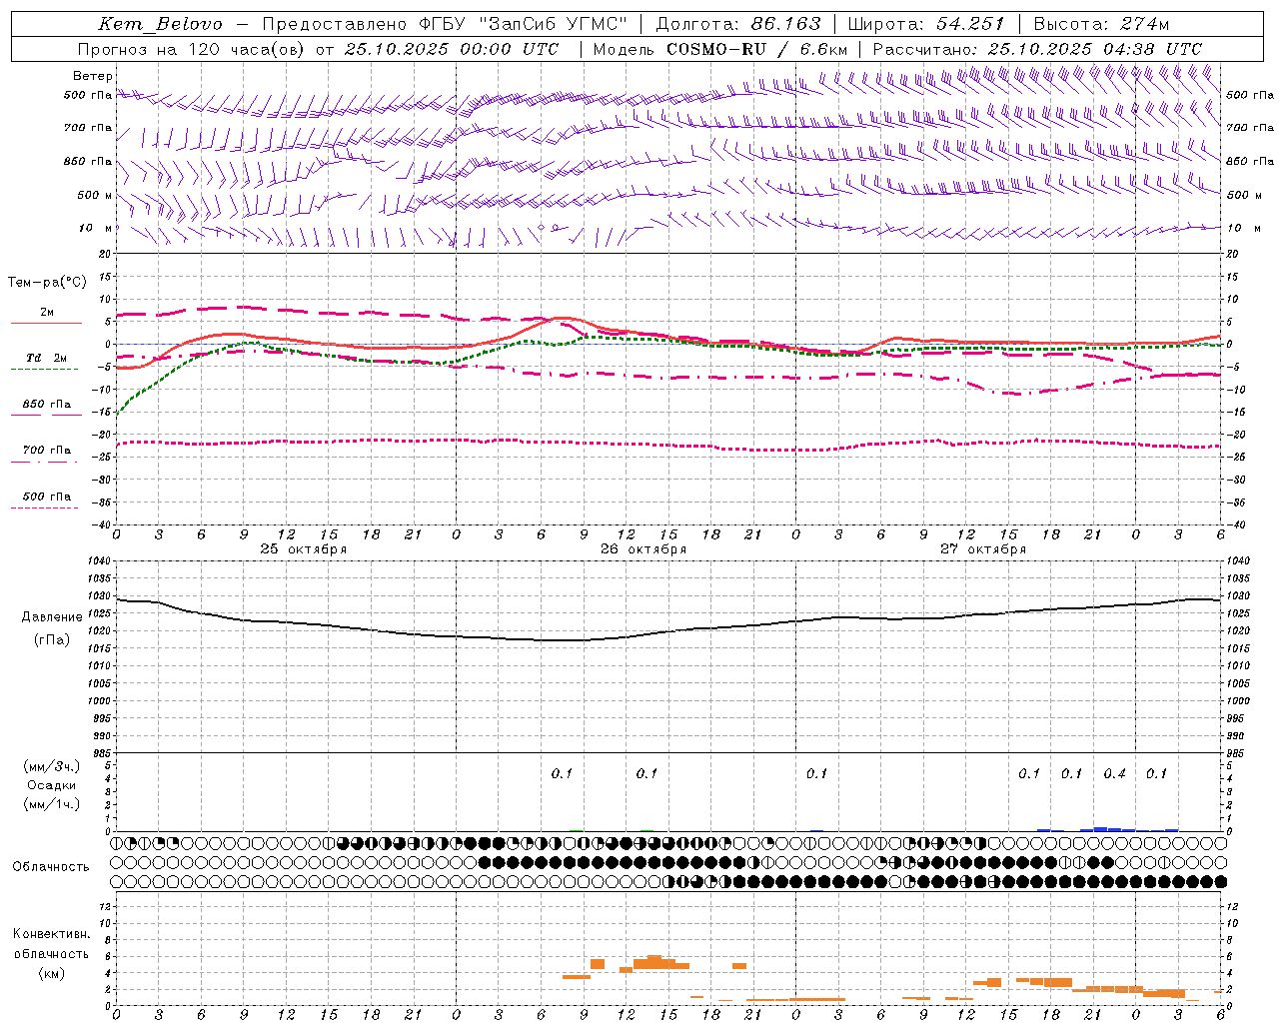Click the Td 2м dew point legend entry
Viewport: 1279px width, 1023px height.
(x=47, y=358)
